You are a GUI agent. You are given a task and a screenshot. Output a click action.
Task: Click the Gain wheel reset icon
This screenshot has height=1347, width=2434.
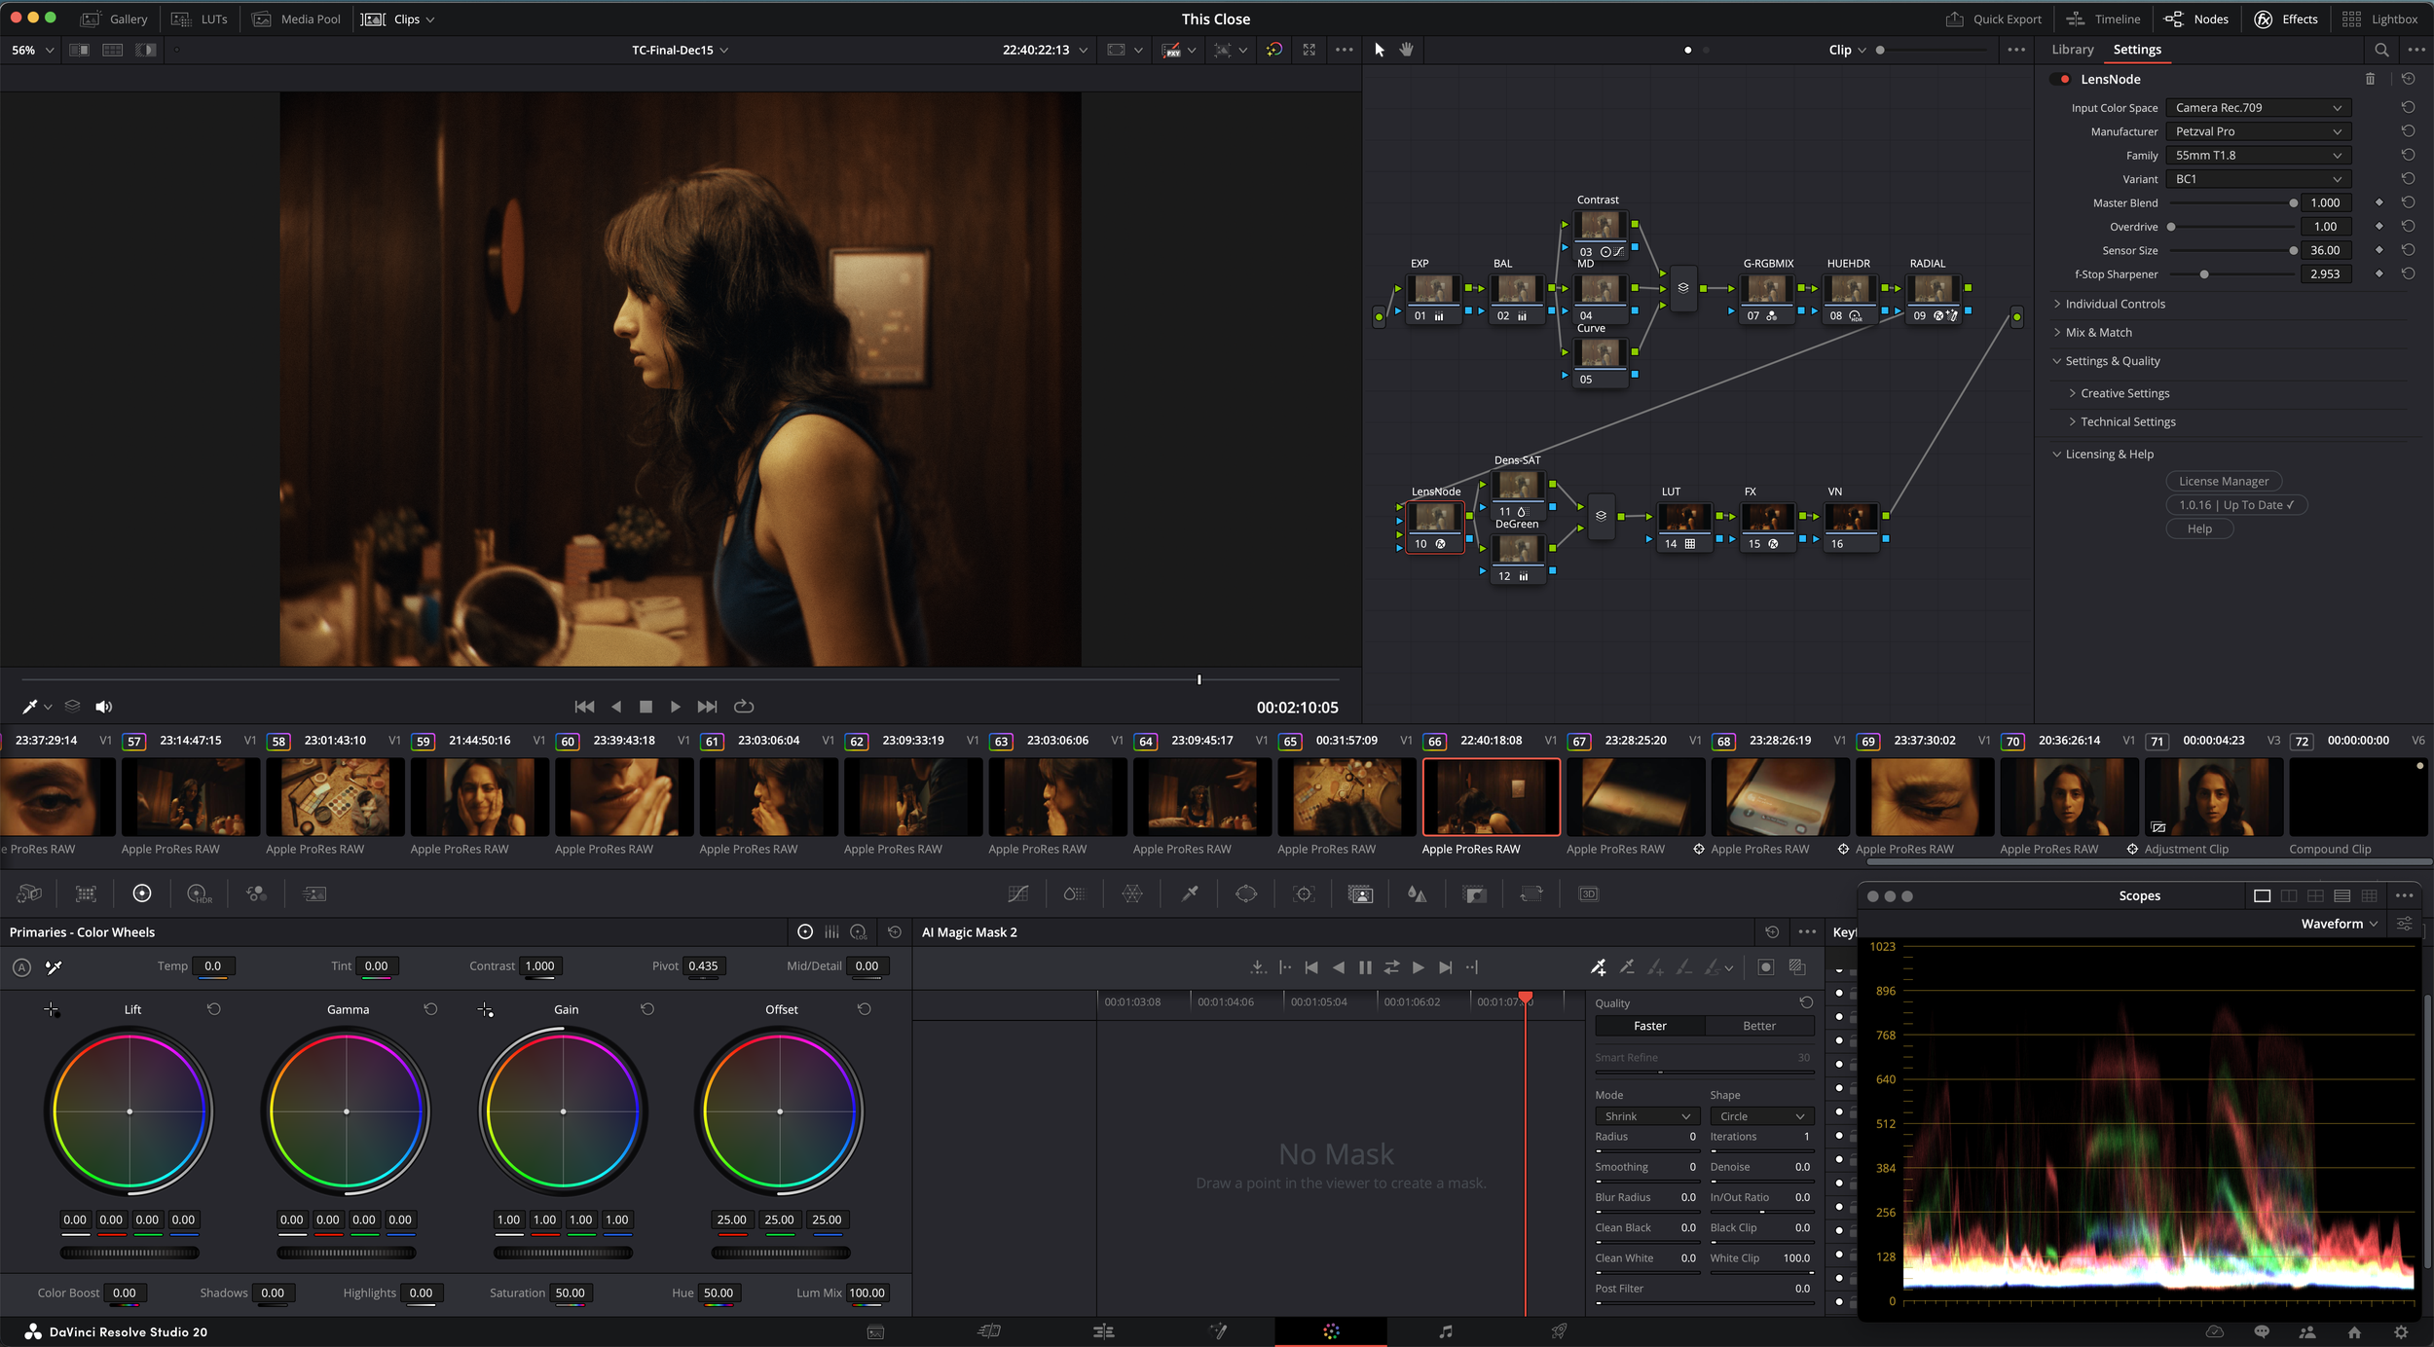pos(647,1009)
